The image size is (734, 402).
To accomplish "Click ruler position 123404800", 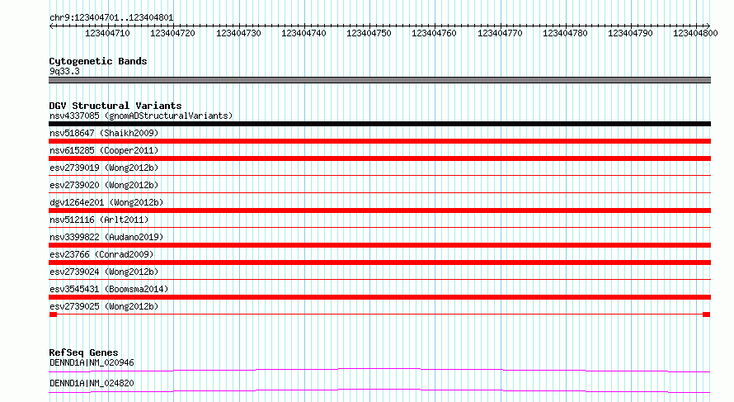I will pos(695,33).
